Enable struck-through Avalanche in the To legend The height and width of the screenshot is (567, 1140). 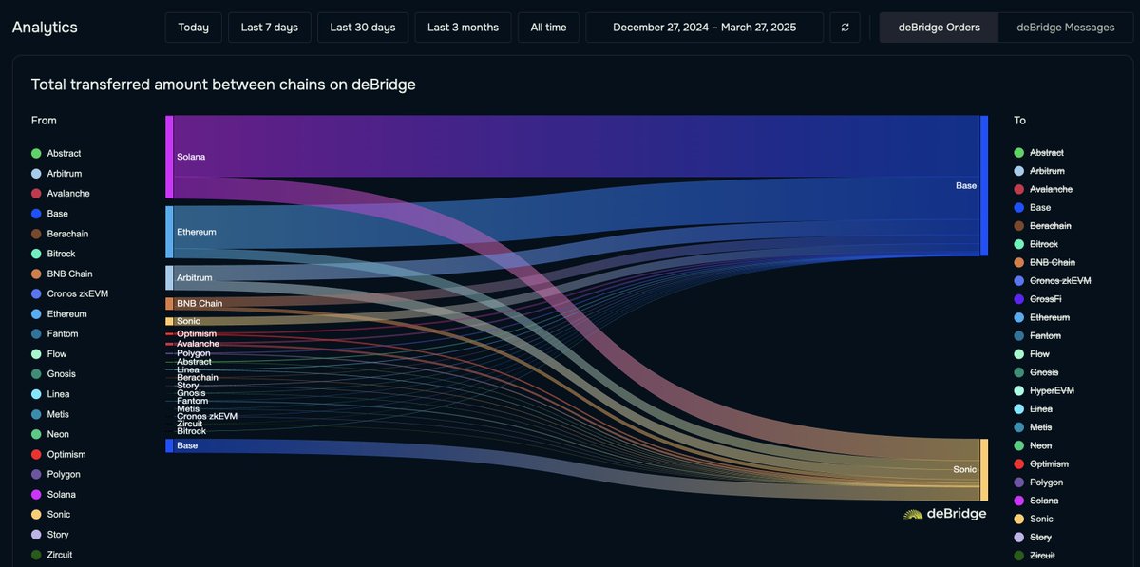click(1043, 189)
